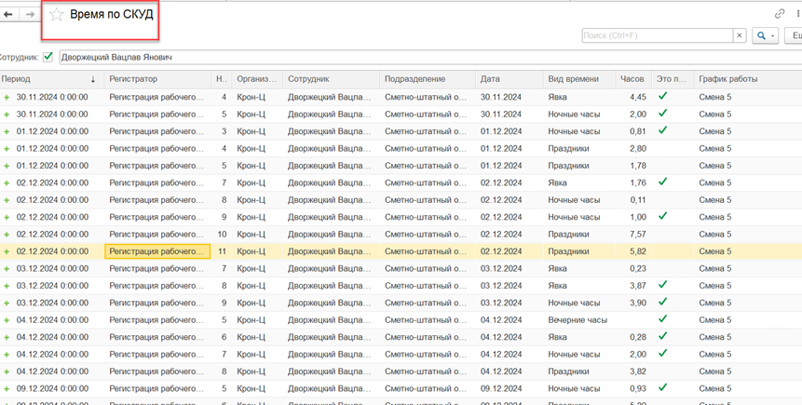Add Время по СКУД to favorites with star
Viewport: 802px width, 405px height.
pyautogui.click(x=57, y=15)
